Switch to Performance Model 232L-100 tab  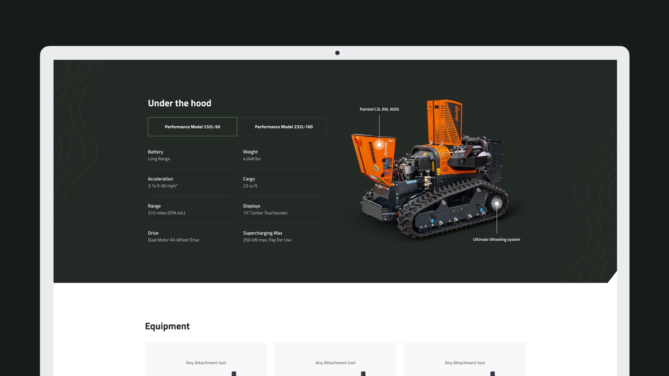coord(284,127)
